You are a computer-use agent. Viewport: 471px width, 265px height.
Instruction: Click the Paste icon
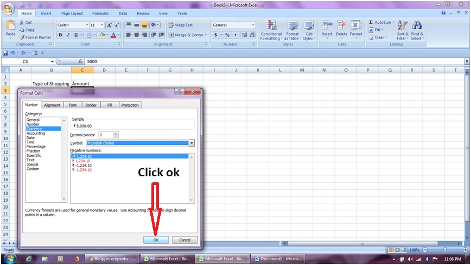(10, 25)
